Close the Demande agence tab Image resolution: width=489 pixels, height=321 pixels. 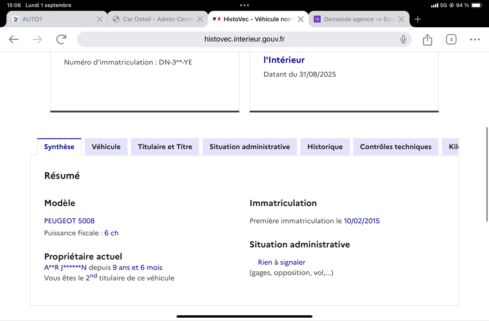401,19
